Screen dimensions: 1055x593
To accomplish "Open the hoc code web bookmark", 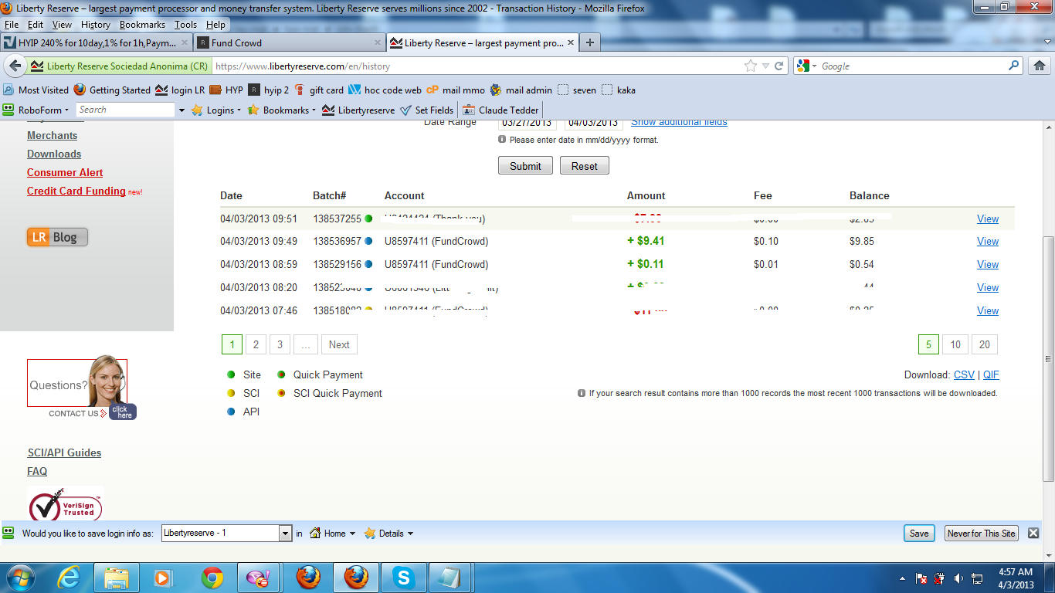I will pos(385,90).
